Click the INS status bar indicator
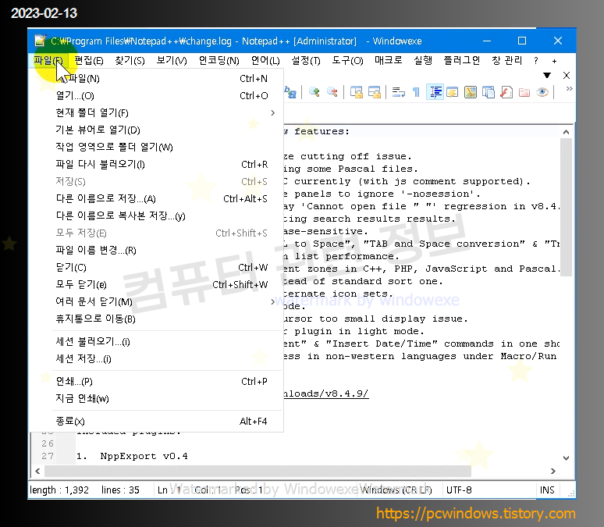Screen dimensions: 604x527 point(547,490)
